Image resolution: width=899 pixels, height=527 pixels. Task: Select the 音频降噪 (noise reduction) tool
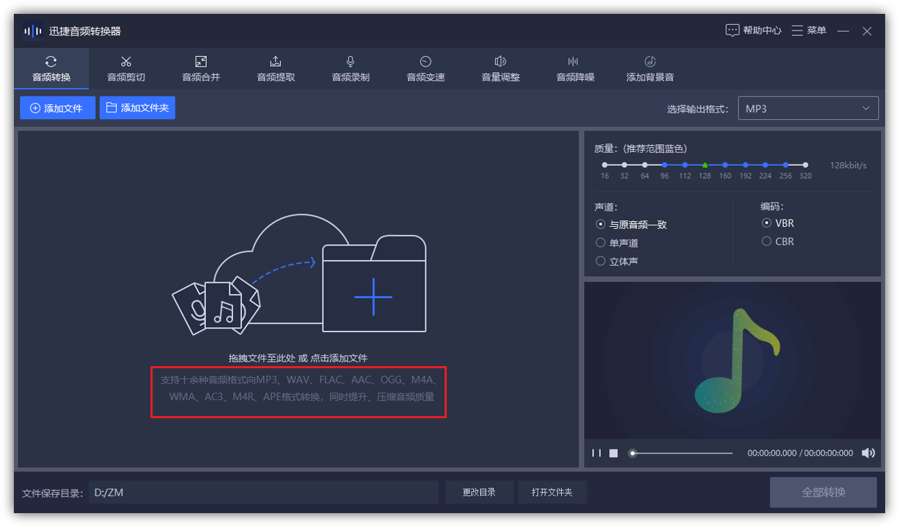[575, 69]
